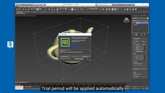165x93 pixels.
Task: Open the selection filter All dropdown
Action: point(33,9)
